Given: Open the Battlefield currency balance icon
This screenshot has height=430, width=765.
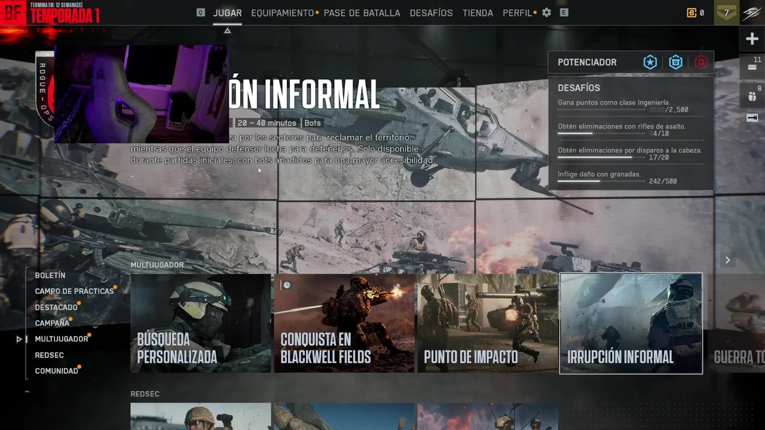Looking at the screenshot, I should [x=691, y=13].
